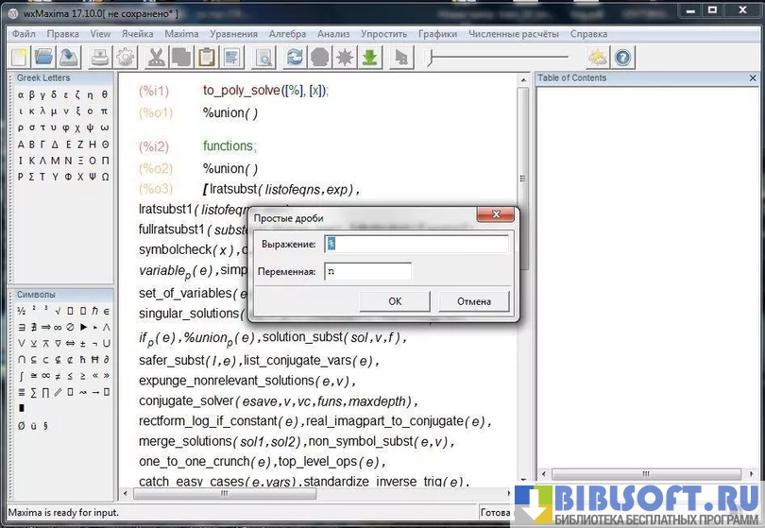Click the Переменная input field
765x528 pixels.
pos(367,272)
